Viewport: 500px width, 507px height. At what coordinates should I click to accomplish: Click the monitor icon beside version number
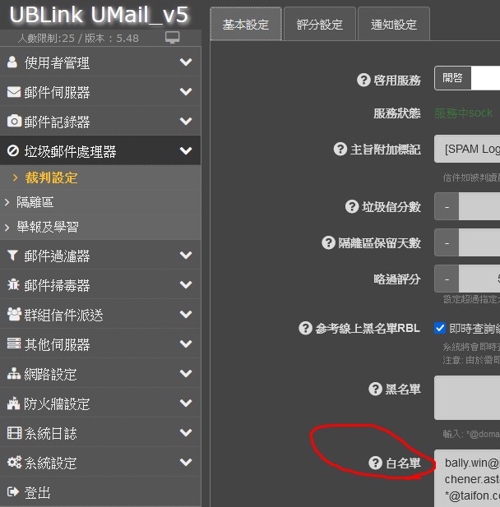tap(172, 38)
